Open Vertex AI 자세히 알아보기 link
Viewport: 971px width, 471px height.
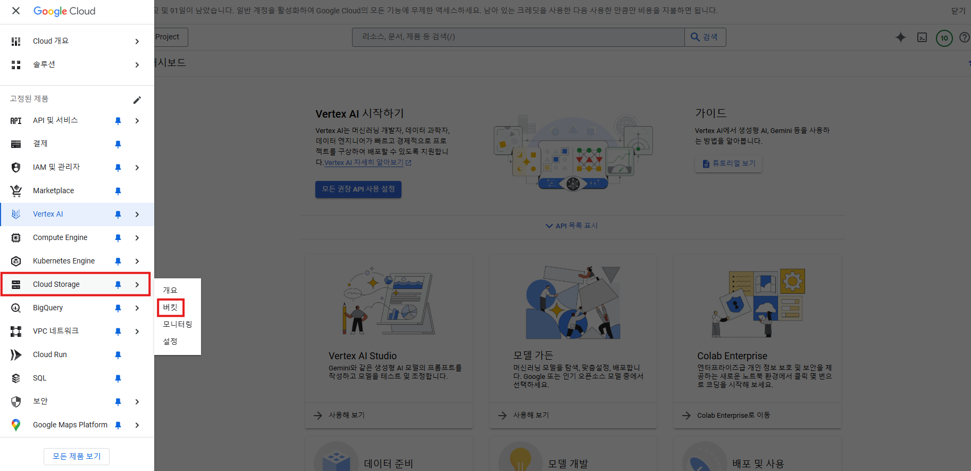(367, 162)
